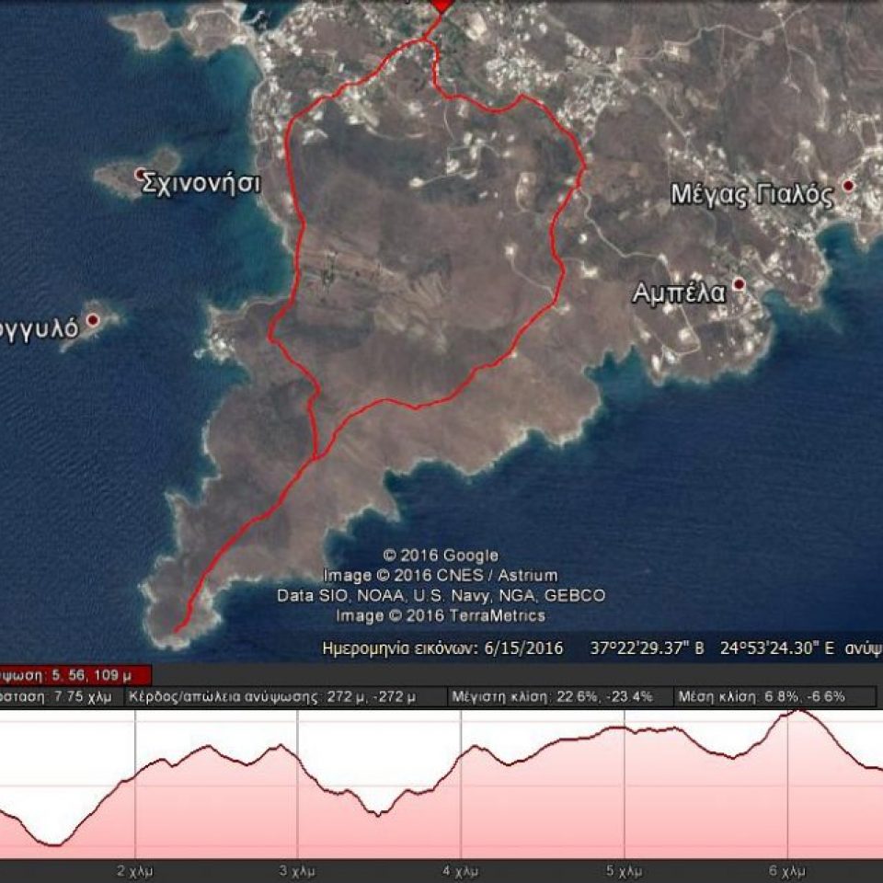
Task: Click the red marker dot beside Στρογγυλό island
Action: click(94, 320)
